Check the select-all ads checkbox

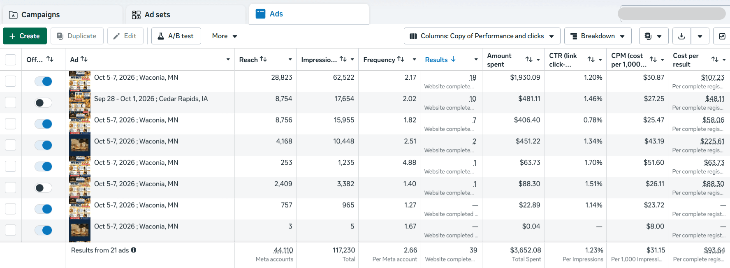point(10,60)
